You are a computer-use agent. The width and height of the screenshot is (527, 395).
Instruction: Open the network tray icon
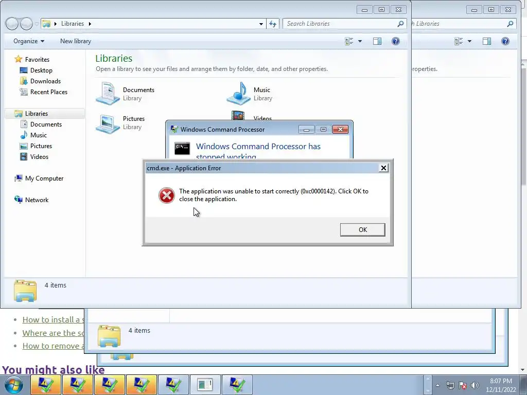[450, 385]
